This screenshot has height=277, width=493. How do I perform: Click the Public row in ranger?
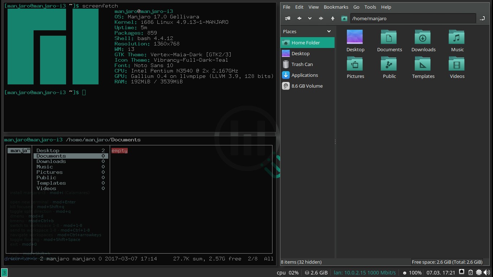[x=71, y=177]
